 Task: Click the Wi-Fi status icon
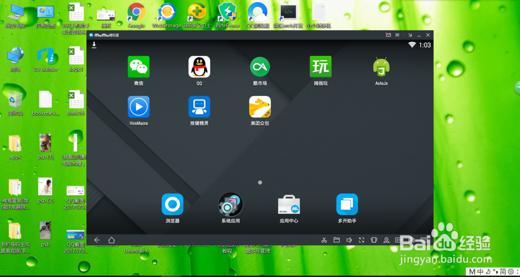(x=412, y=45)
